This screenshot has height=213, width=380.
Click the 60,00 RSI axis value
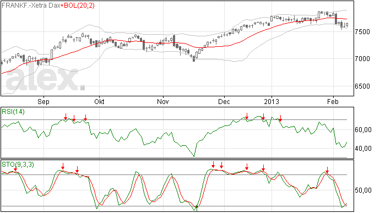[x=363, y=130]
